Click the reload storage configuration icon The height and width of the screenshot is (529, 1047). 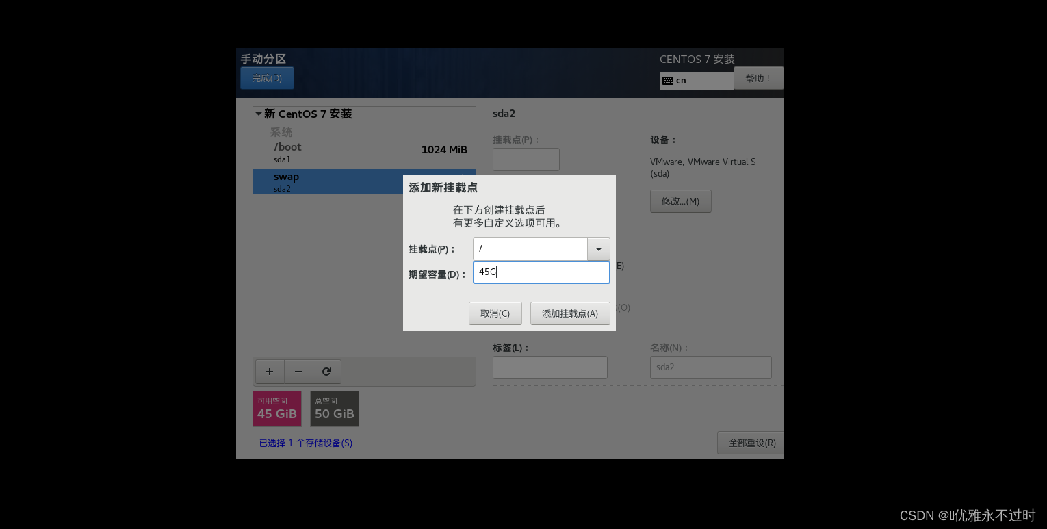327,372
